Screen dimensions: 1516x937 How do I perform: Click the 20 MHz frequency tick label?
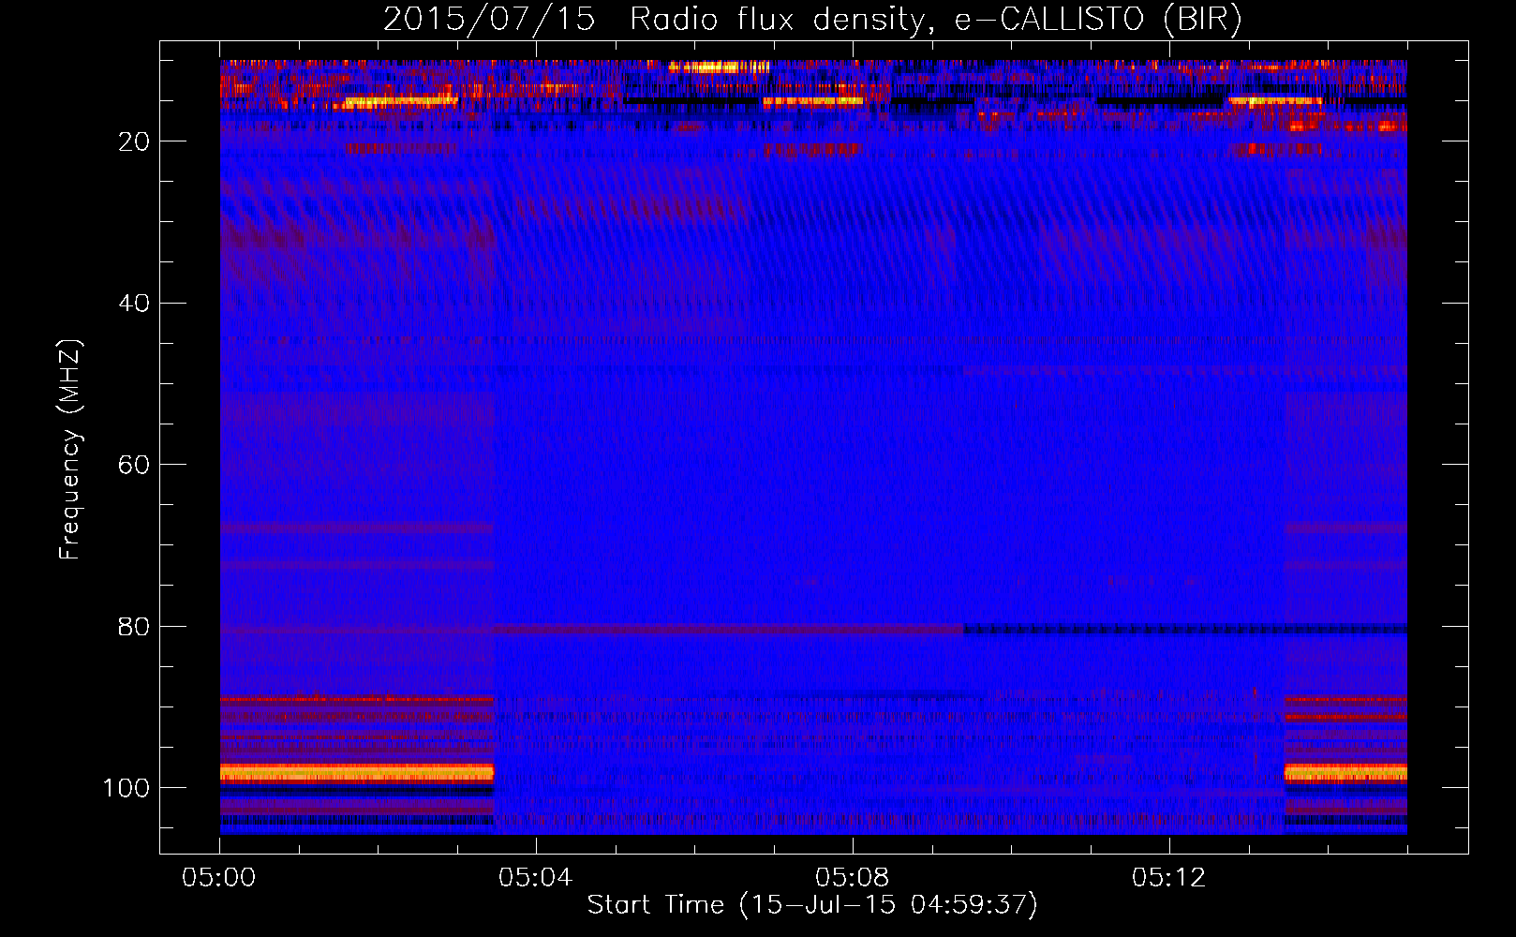click(x=134, y=141)
